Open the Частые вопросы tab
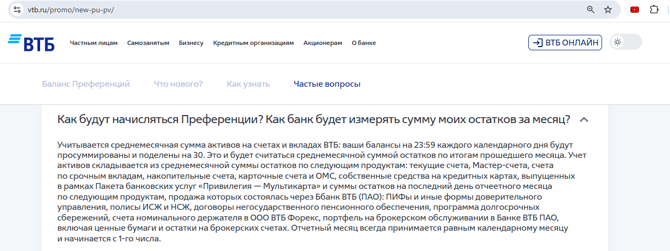Viewport: 670px width, 251px height. click(327, 84)
